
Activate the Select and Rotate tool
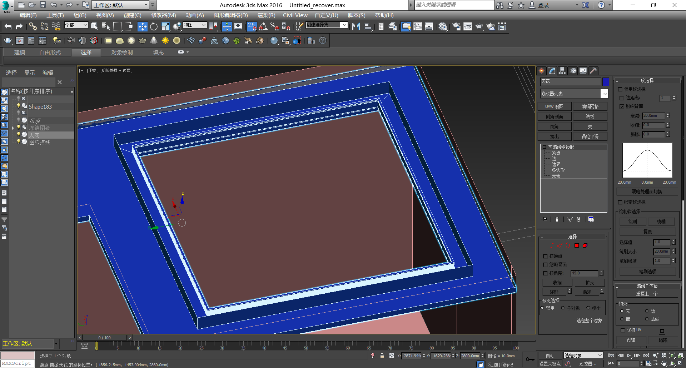click(154, 26)
